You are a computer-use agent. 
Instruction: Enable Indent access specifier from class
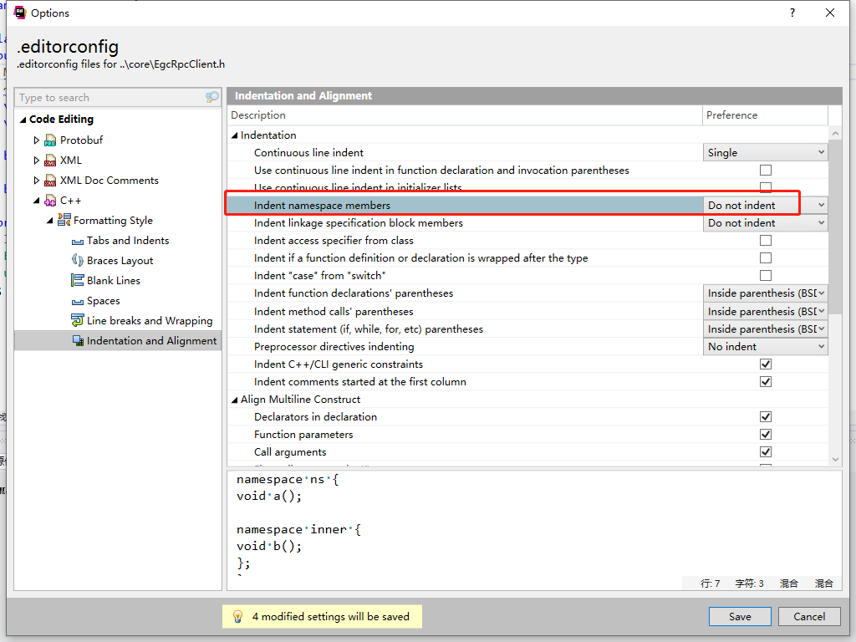(x=766, y=240)
